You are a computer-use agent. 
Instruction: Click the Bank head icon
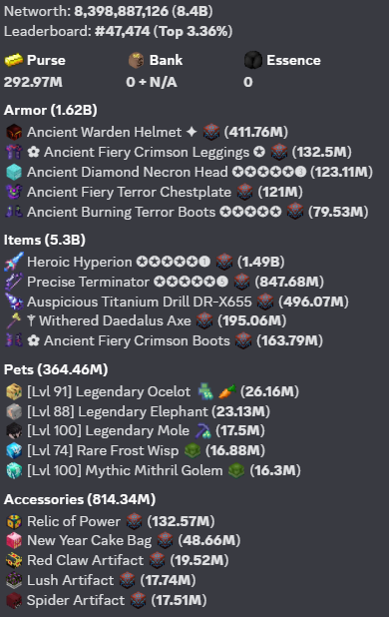tap(136, 60)
